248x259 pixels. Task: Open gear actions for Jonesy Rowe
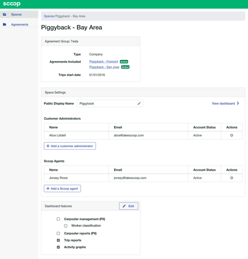pyautogui.click(x=232, y=178)
